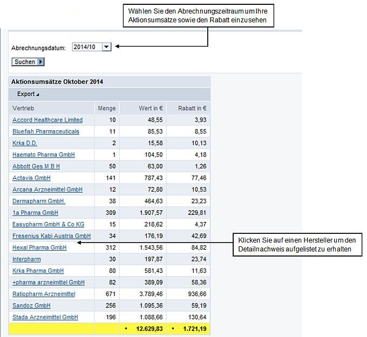This screenshot has height=337, width=367.
Task: Open Easypharm GmbH & Co KG link
Action: pos(48,224)
